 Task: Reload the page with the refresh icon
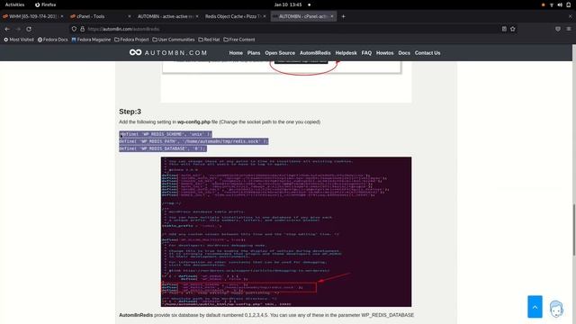[x=29, y=29]
